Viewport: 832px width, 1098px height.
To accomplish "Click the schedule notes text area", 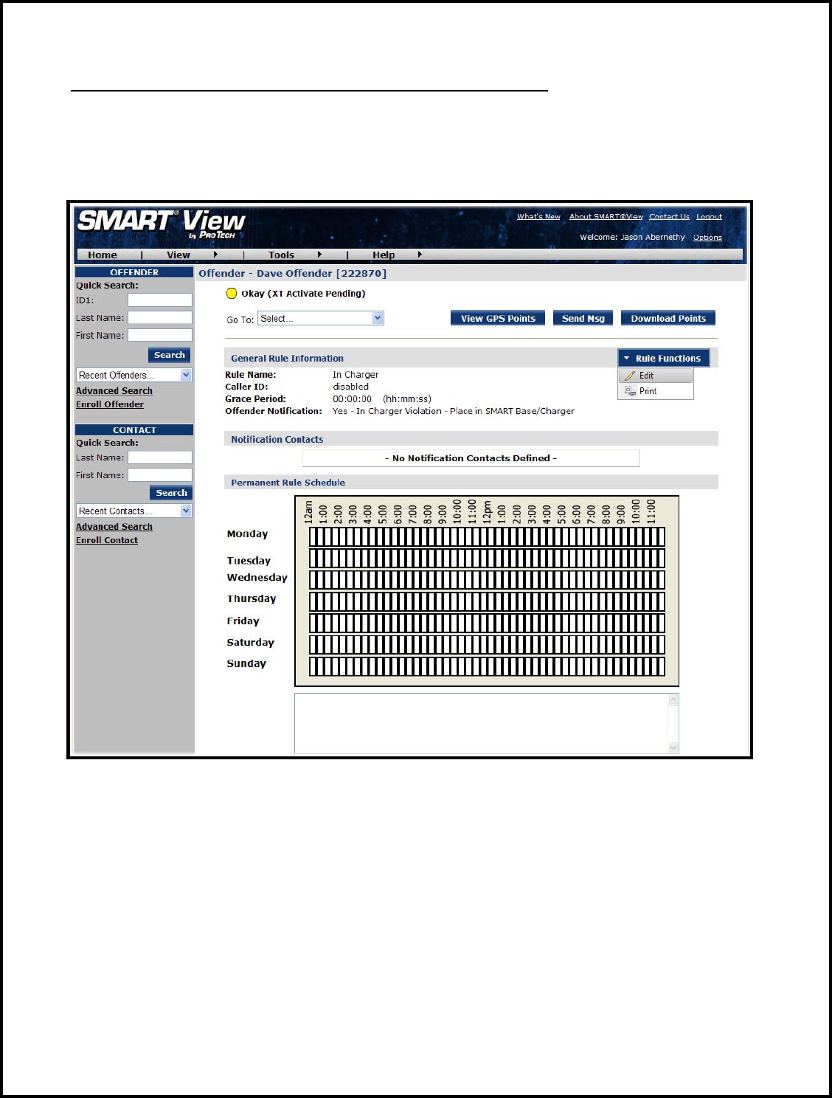I will pyautogui.click(x=482, y=723).
